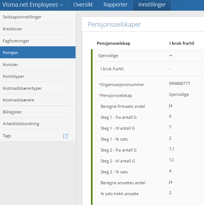Screen dimensions: 204x205
Task: Click the Organisasjonsnummer value 999888777
Action: coord(180,83)
